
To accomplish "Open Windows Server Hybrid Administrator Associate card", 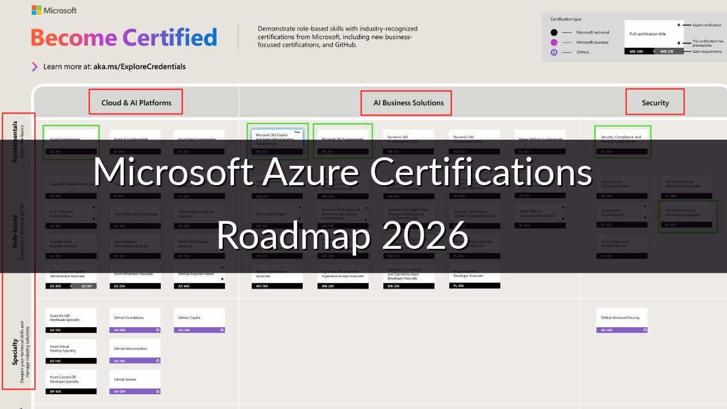I will pyautogui.click(x=71, y=277).
